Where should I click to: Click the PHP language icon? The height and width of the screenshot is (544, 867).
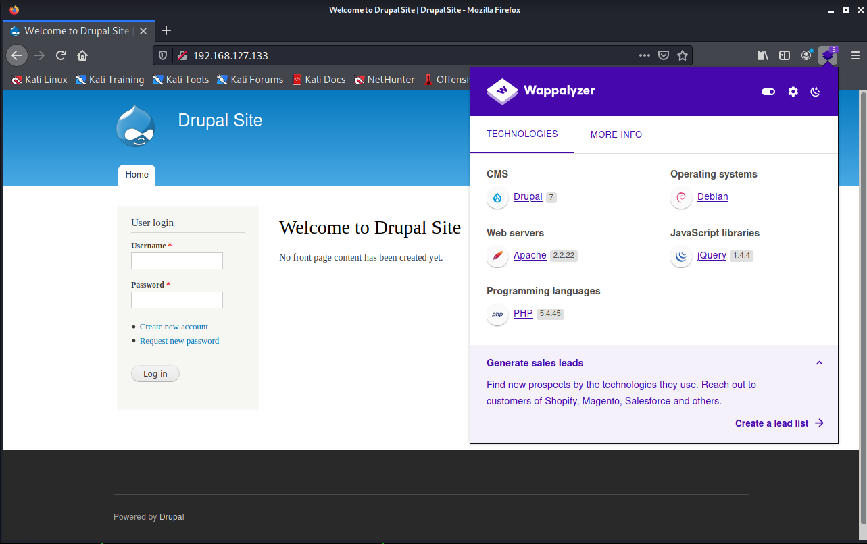tap(497, 314)
